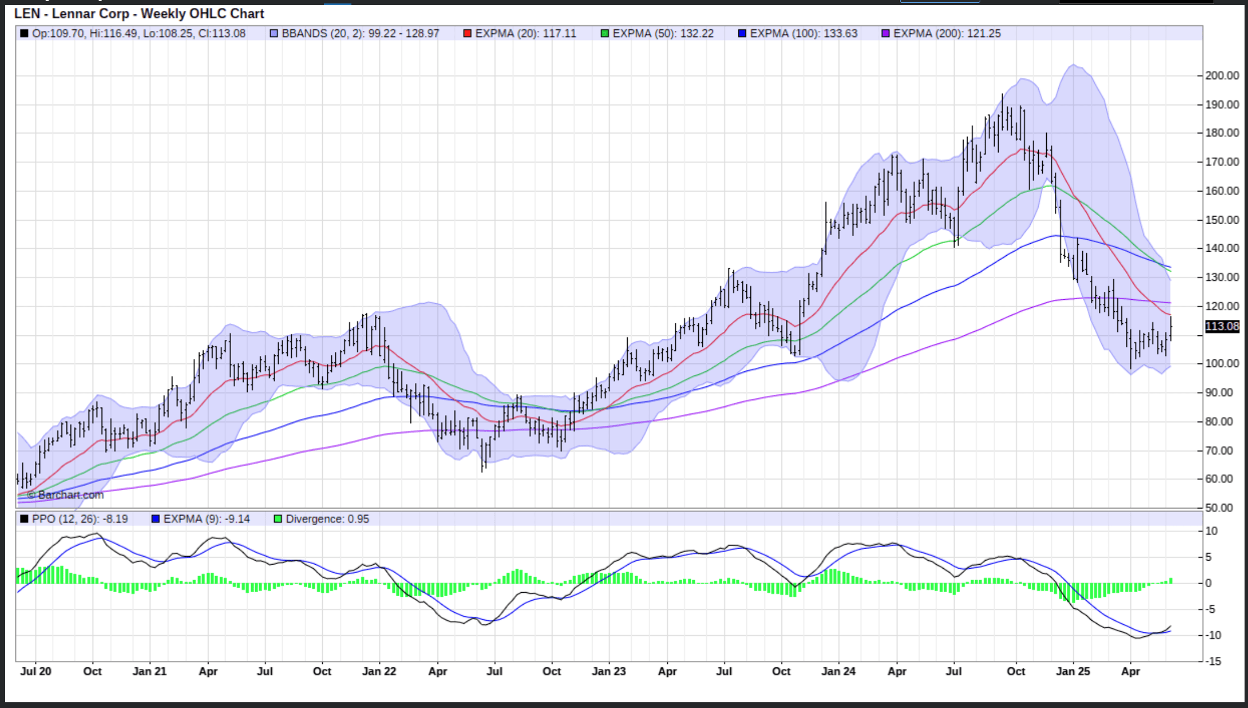Click the blue EXPMA (100) legend swatch
Image resolution: width=1248 pixels, height=708 pixels.
(742, 34)
